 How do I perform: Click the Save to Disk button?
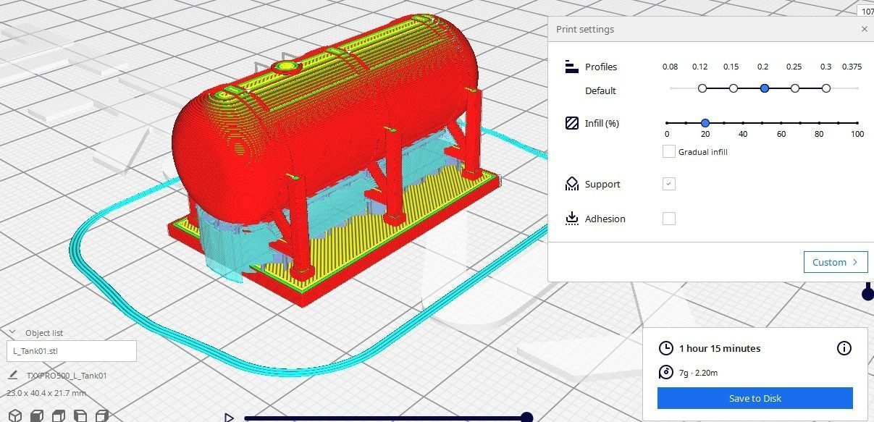[x=755, y=398]
